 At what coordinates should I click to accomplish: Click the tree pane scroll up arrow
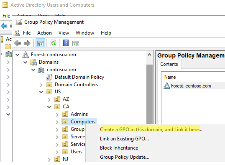(x=150, y=55)
